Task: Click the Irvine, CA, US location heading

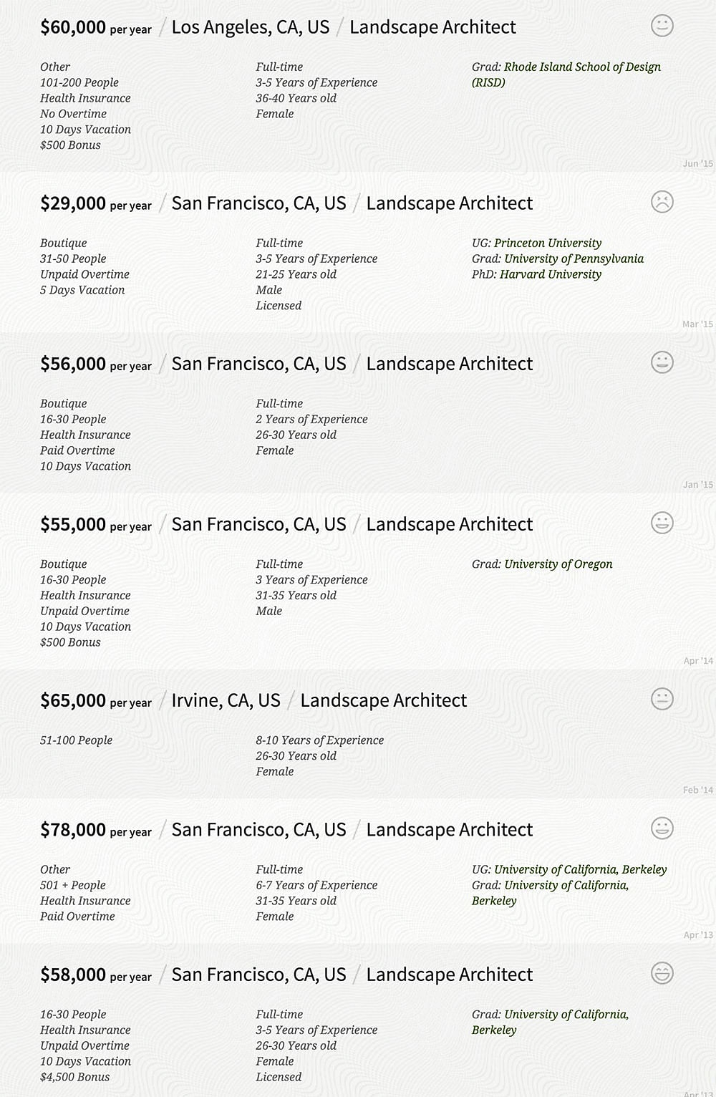Action: point(226,700)
